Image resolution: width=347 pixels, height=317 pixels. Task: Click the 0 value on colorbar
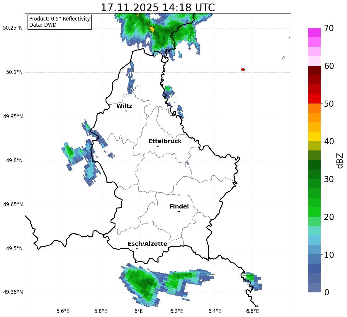coord(326,292)
